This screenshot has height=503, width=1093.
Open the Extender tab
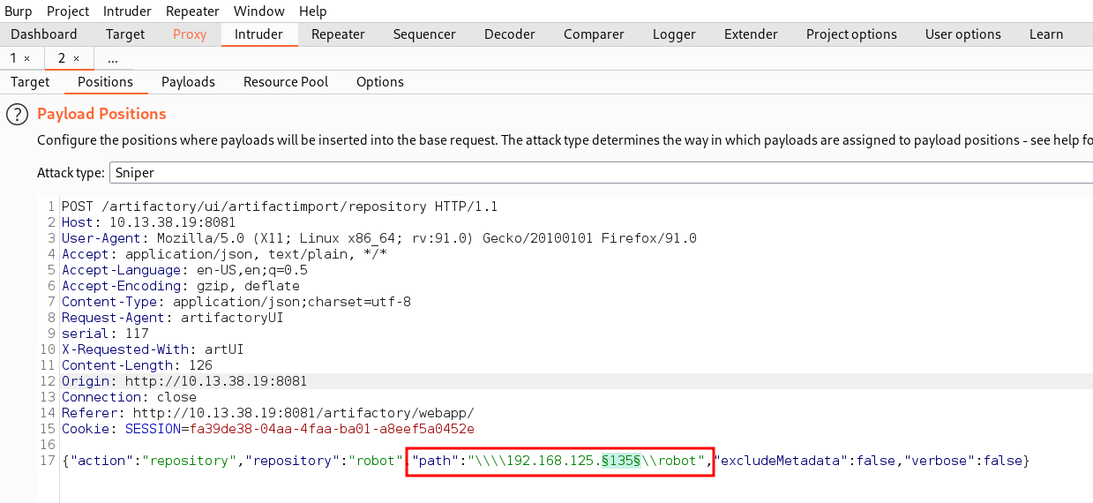(x=751, y=34)
